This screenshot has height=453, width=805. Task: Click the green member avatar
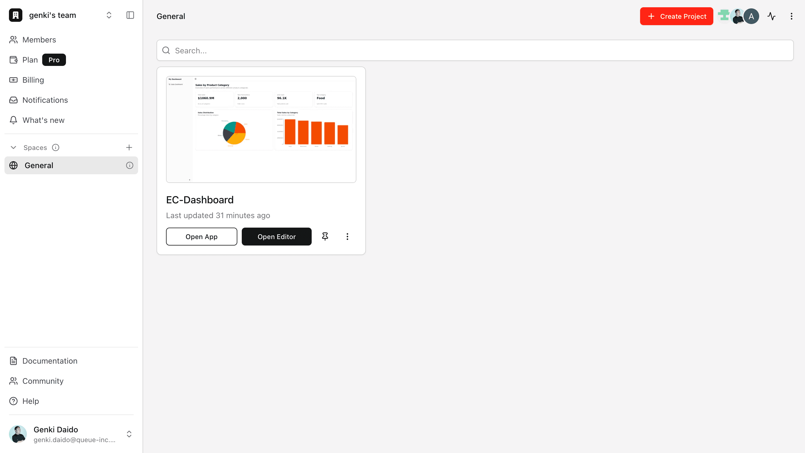(x=723, y=16)
